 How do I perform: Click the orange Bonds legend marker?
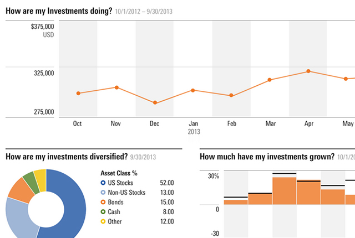[x=104, y=202]
